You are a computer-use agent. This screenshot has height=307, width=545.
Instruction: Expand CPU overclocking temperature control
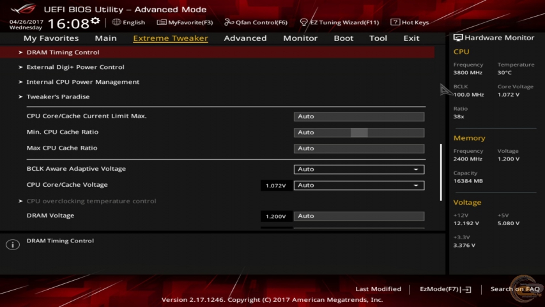pos(91,201)
